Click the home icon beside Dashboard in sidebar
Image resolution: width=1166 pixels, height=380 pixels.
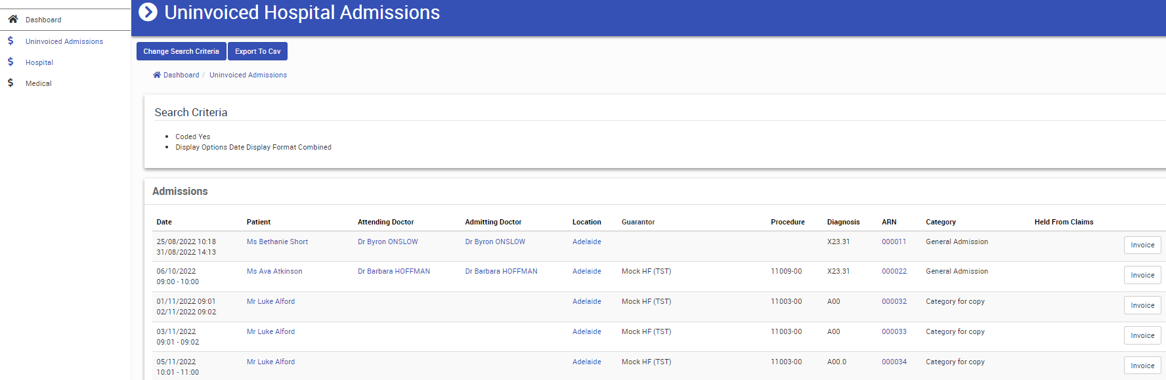12,19
